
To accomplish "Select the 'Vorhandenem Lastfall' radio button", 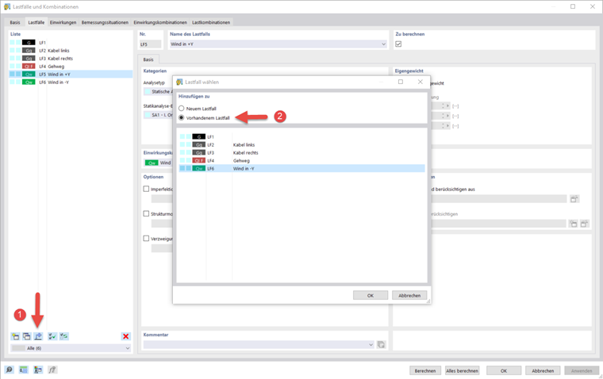I will tap(182, 117).
